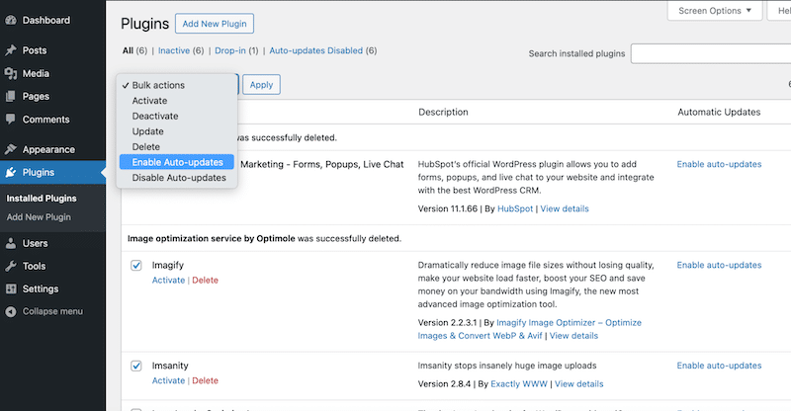
Task: Click the Media library icon
Action: [x=11, y=74]
